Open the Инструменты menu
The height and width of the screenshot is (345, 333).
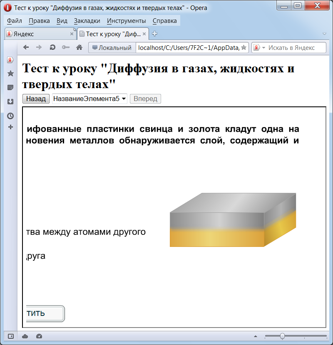click(x=127, y=21)
